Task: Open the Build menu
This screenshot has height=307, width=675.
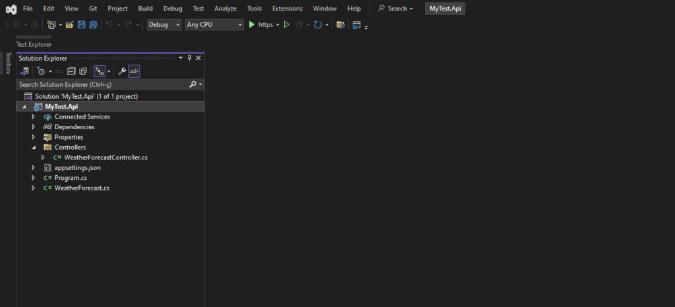Action: [145, 9]
